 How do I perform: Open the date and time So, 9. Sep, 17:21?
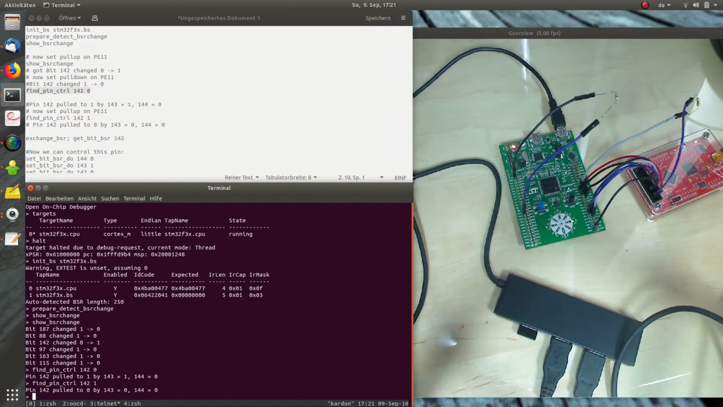point(374,5)
